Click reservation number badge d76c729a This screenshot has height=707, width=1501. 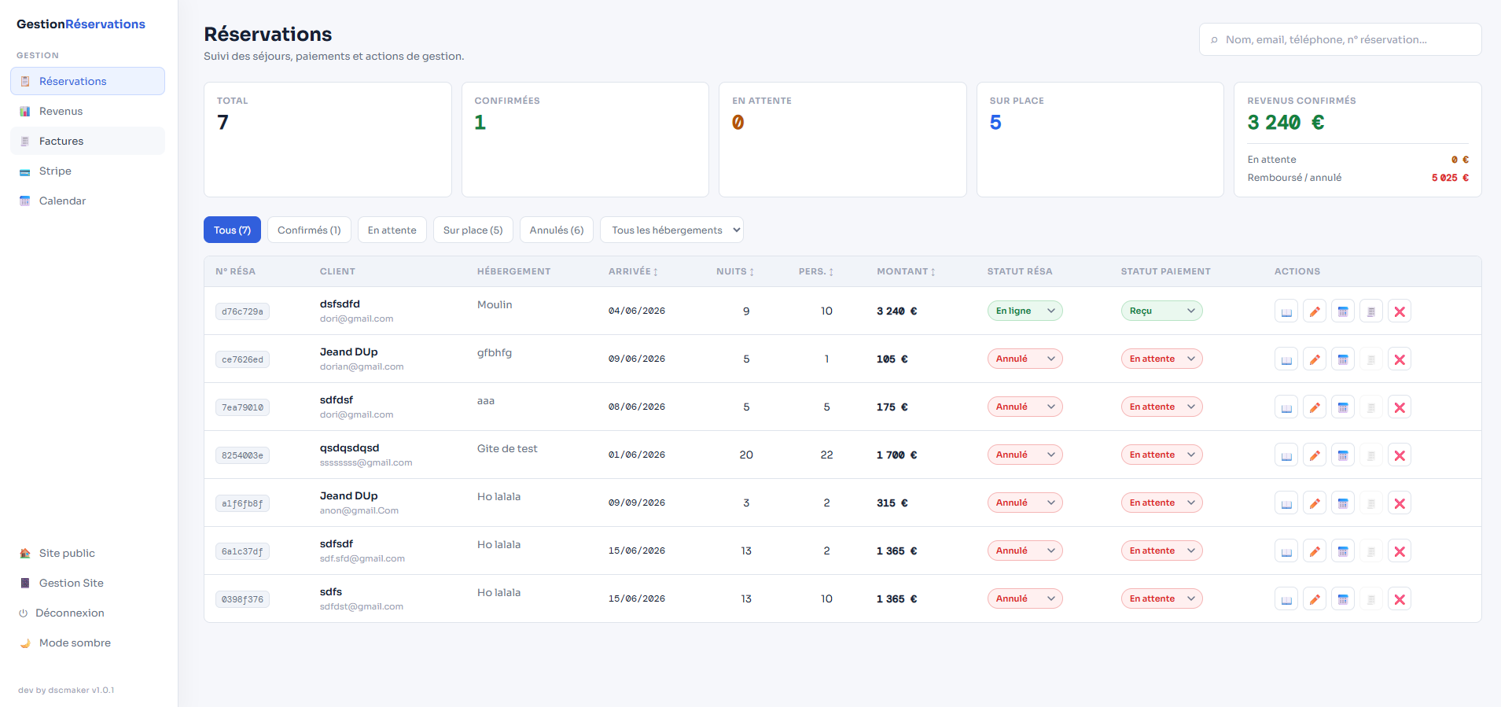click(x=242, y=311)
